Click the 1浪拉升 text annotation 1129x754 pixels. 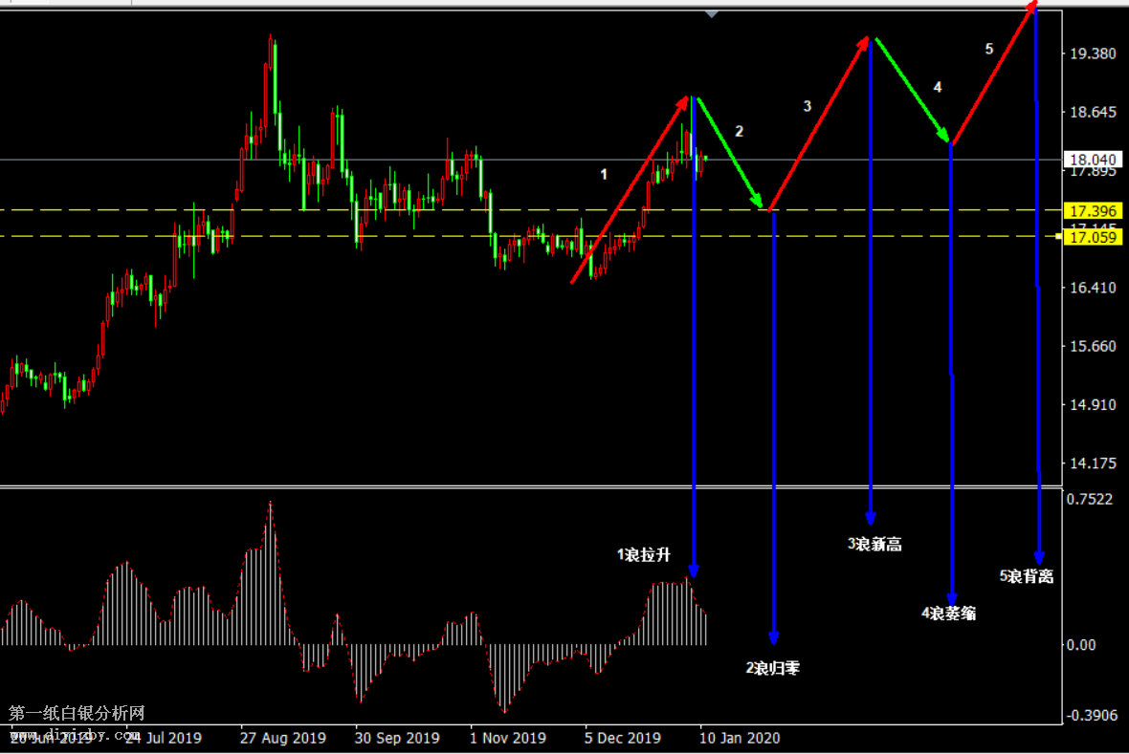pyautogui.click(x=644, y=555)
